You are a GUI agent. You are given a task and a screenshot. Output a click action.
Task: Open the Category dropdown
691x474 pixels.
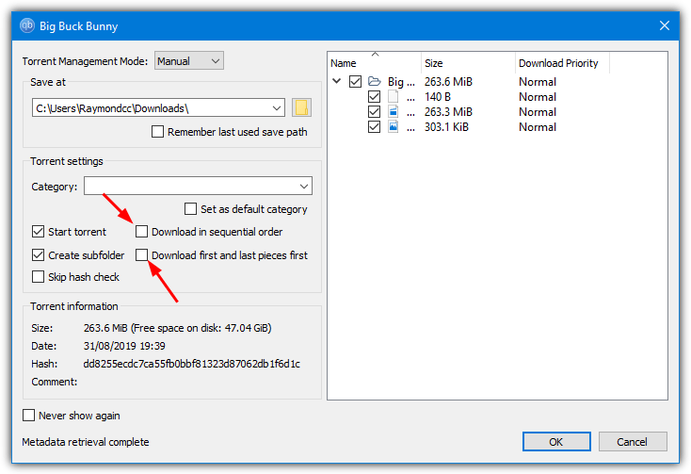click(198, 186)
